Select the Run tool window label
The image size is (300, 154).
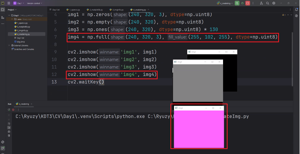[9, 104]
